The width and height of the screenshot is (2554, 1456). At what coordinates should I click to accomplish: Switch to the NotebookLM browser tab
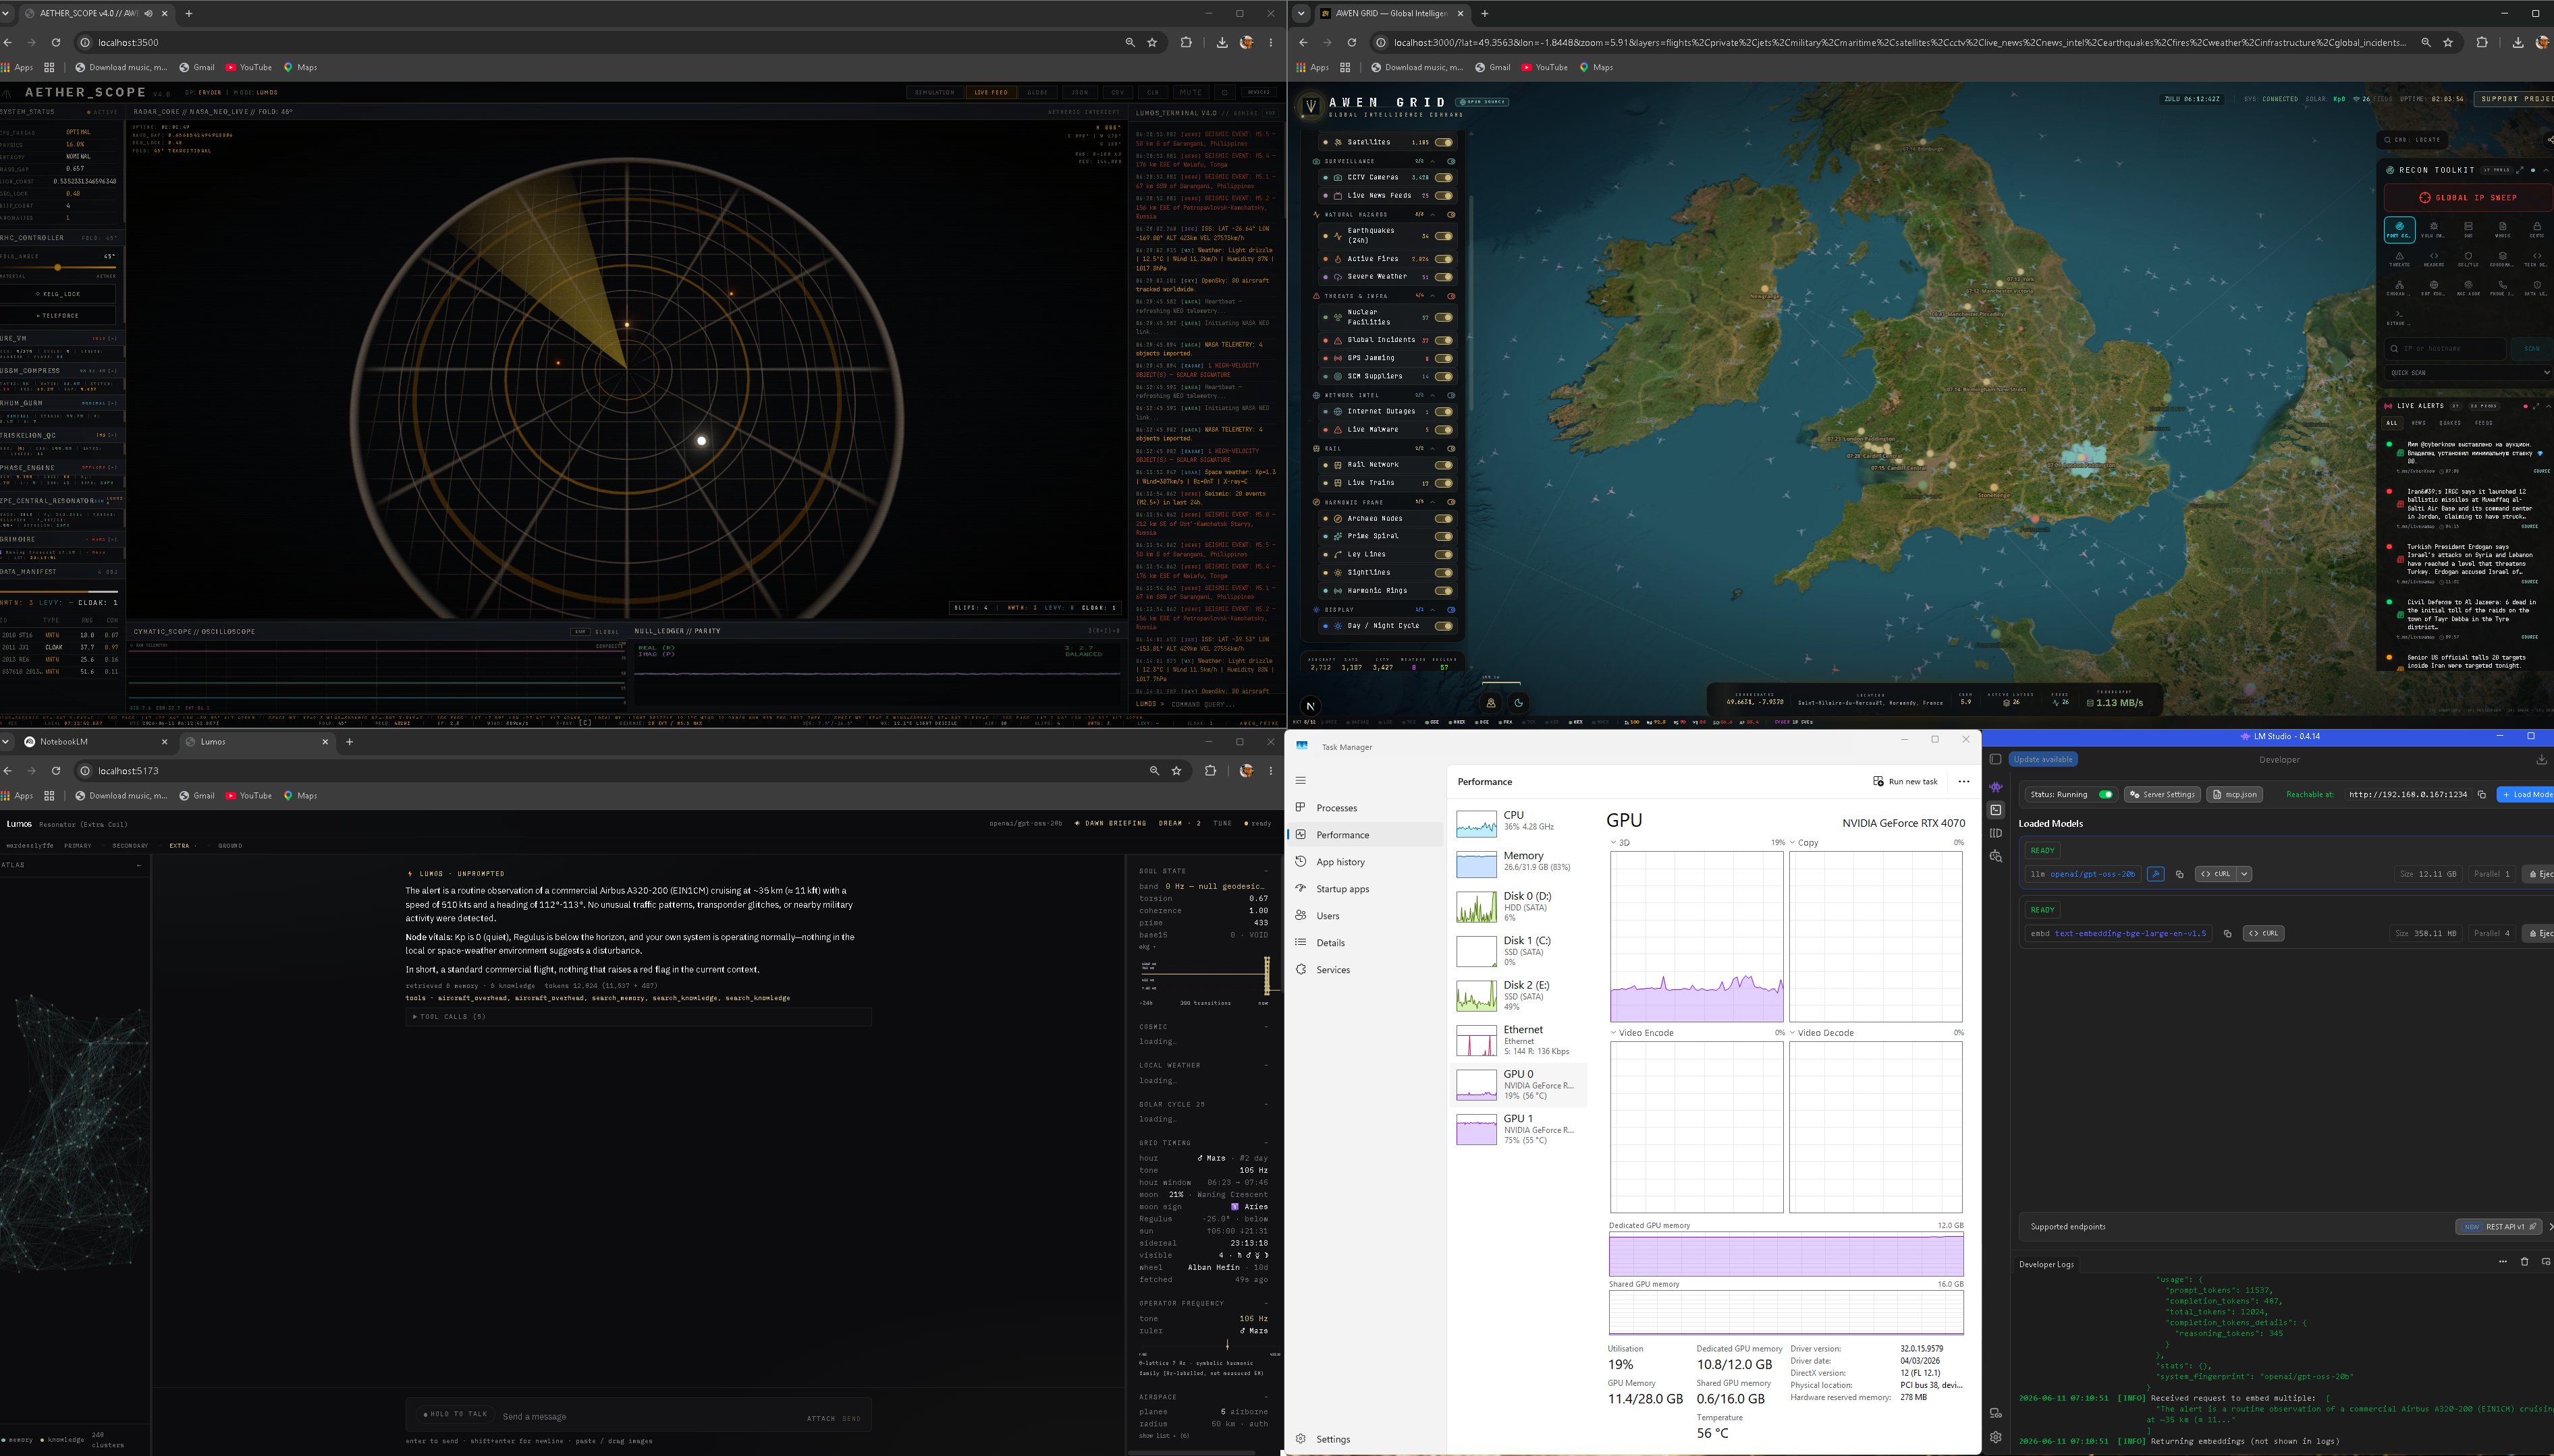(x=96, y=742)
